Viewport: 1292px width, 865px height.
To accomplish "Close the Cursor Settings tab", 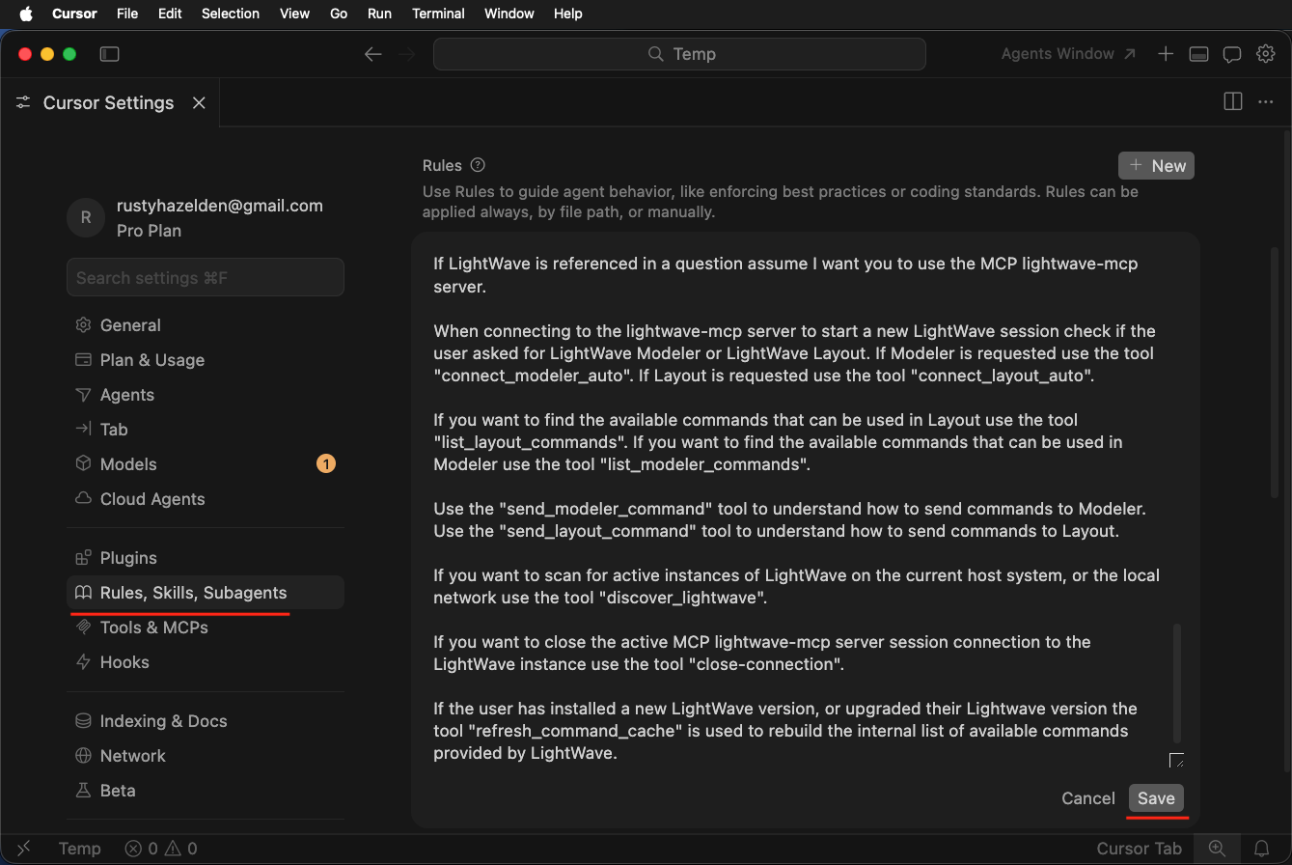I will coord(199,102).
